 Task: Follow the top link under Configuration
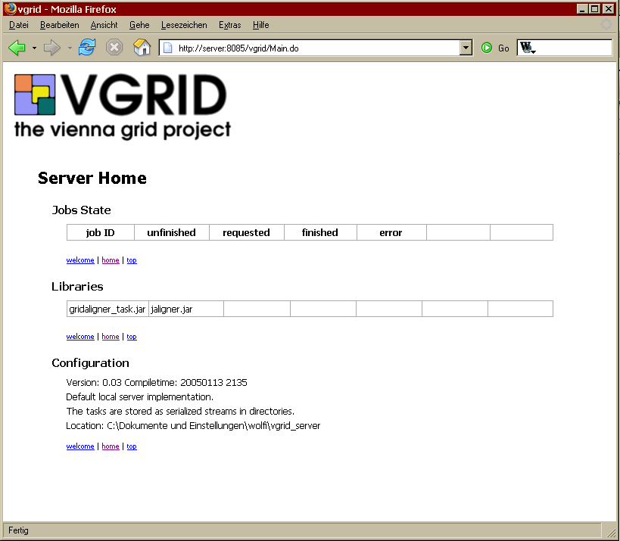click(x=132, y=446)
